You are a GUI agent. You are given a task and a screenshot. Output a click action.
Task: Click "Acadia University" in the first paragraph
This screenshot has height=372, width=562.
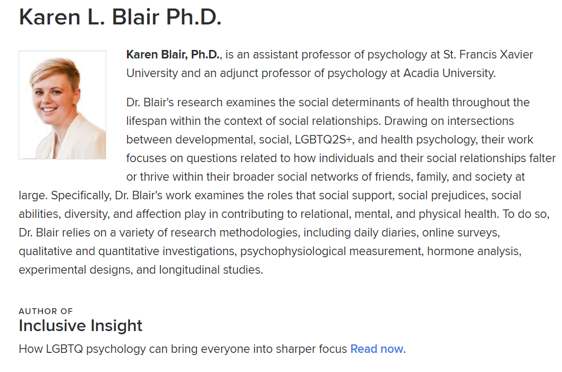click(449, 73)
